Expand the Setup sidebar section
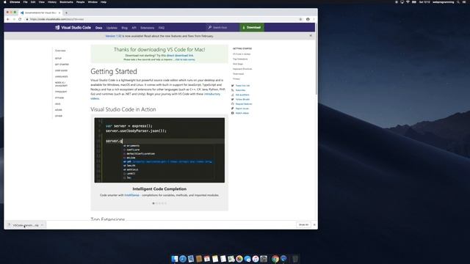The width and height of the screenshot is (470, 264). 58,59
